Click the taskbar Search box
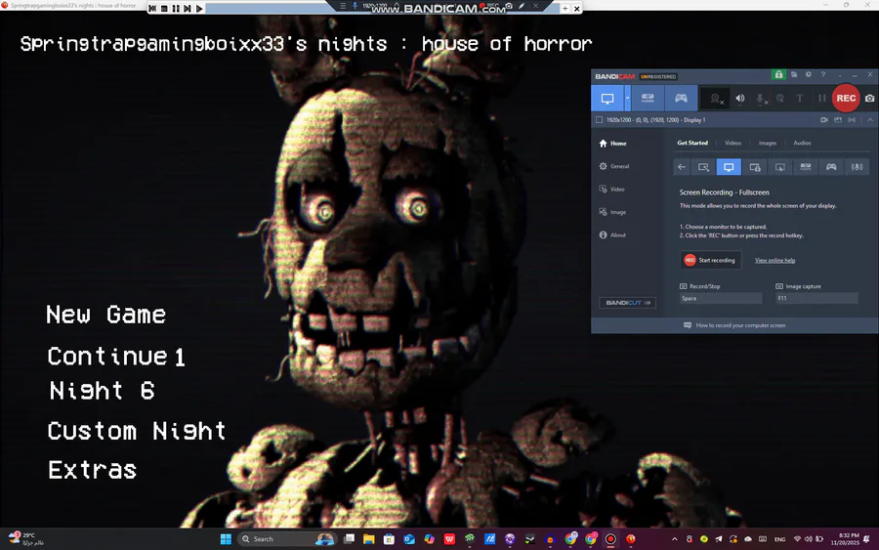This screenshot has height=550, width=879. click(287, 539)
